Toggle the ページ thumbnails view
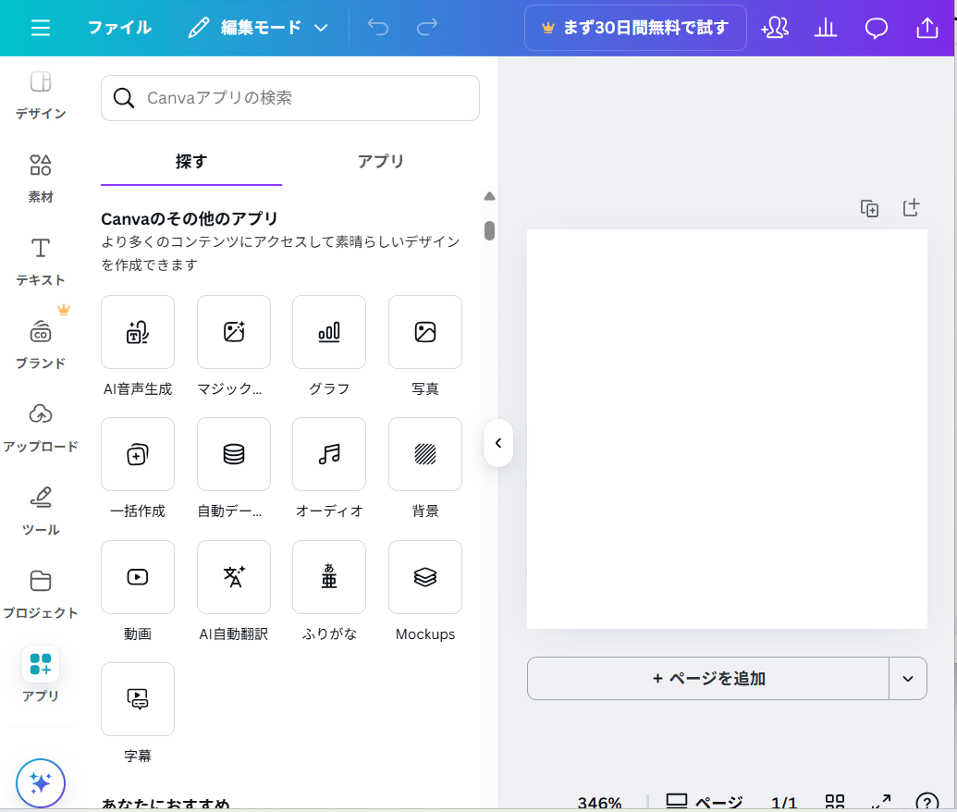 705,802
